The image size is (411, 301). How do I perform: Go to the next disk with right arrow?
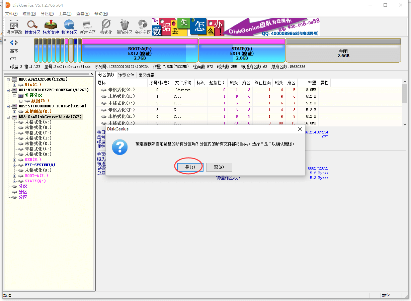tap(17, 42)
